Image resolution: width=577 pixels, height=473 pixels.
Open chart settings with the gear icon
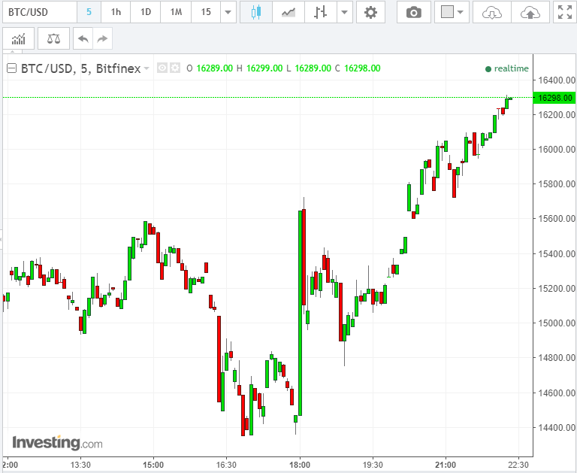click(x=370, y=12)
